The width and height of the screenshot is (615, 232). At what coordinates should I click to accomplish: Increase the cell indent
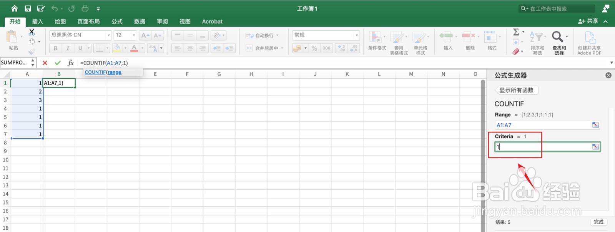click(x=229, y=48)
